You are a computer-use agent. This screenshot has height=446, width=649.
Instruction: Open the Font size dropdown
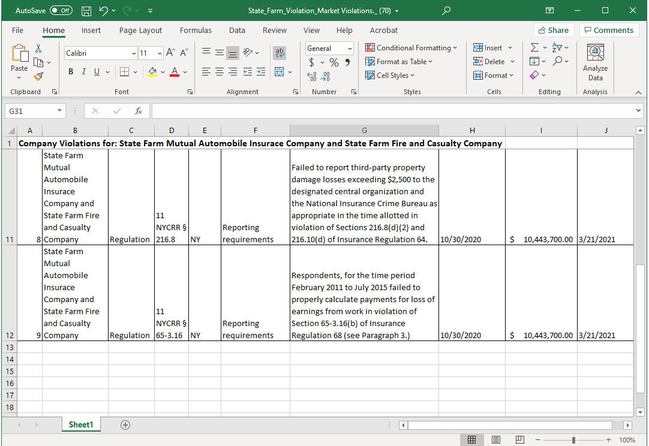[160, 53]
